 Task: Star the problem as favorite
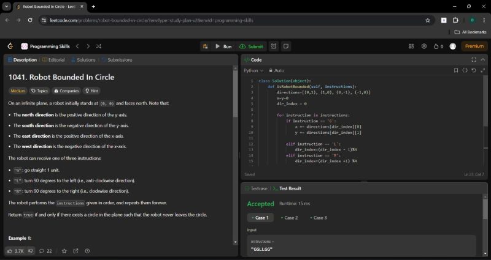tap(64, 251)
